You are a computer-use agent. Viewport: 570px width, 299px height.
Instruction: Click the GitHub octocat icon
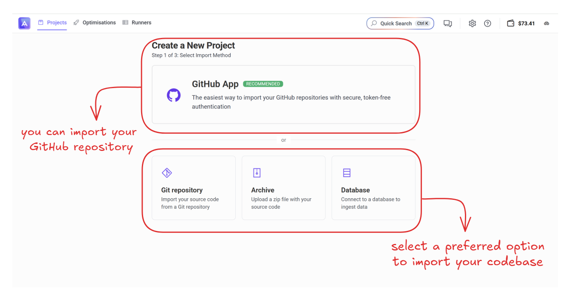[174, 95]
